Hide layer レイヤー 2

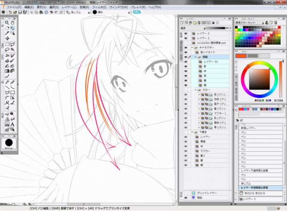(x=186, y=38)
